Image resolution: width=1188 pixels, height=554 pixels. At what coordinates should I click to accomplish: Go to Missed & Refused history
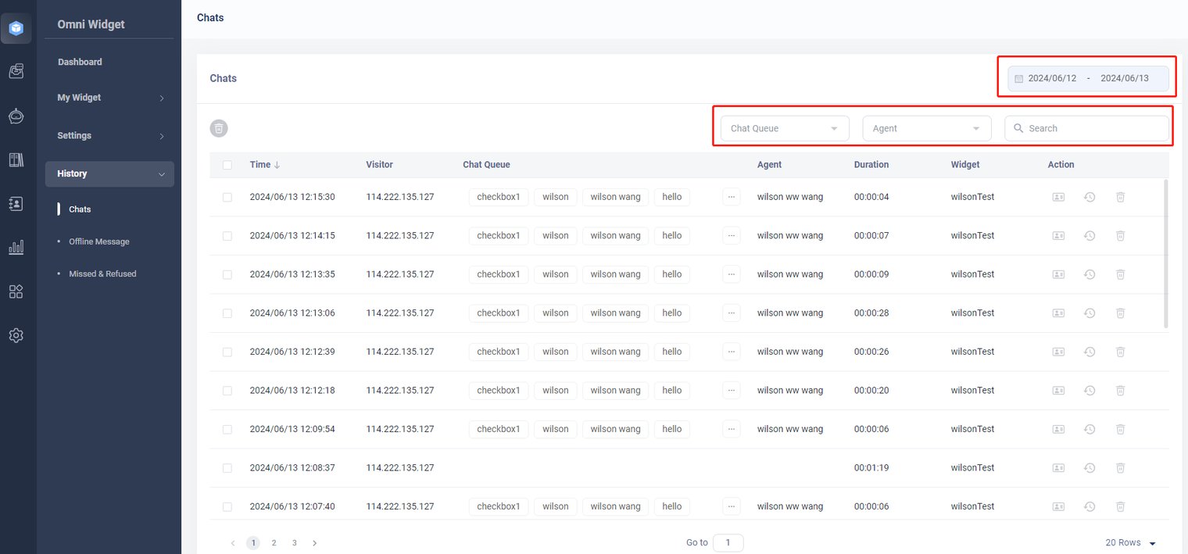pyautogui.click(x=102, y=273)
